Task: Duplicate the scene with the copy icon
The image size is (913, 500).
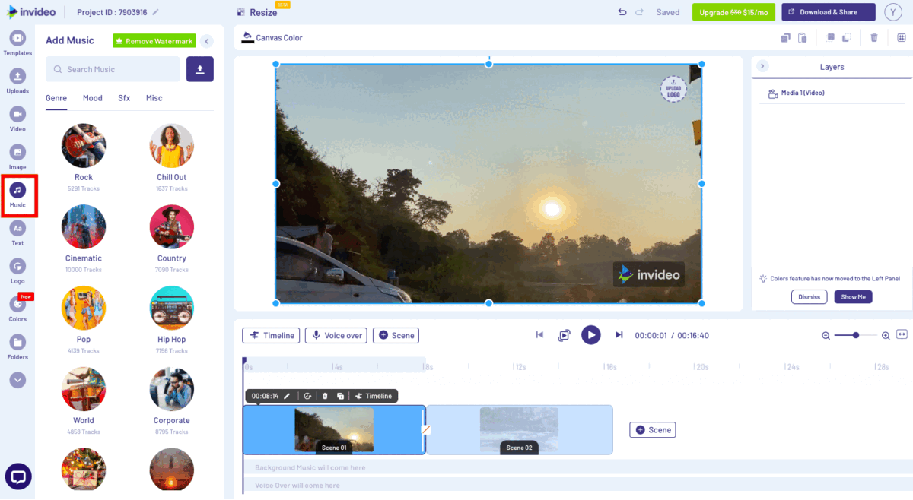Action: 341,396
